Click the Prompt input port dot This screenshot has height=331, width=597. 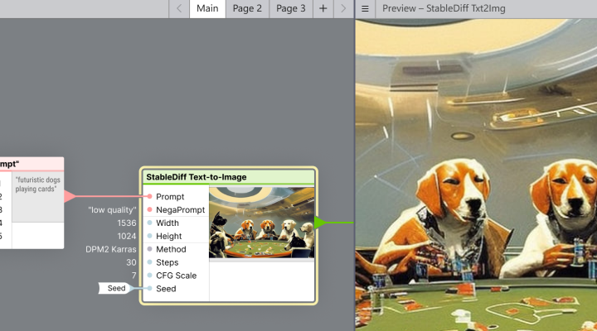[149, 197]
